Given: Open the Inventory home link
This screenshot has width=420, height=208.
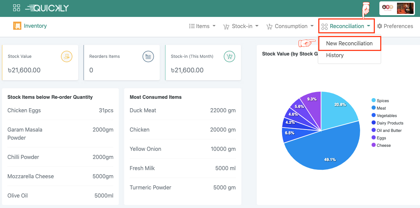Looking at the screenshot, I should point(35,26).
